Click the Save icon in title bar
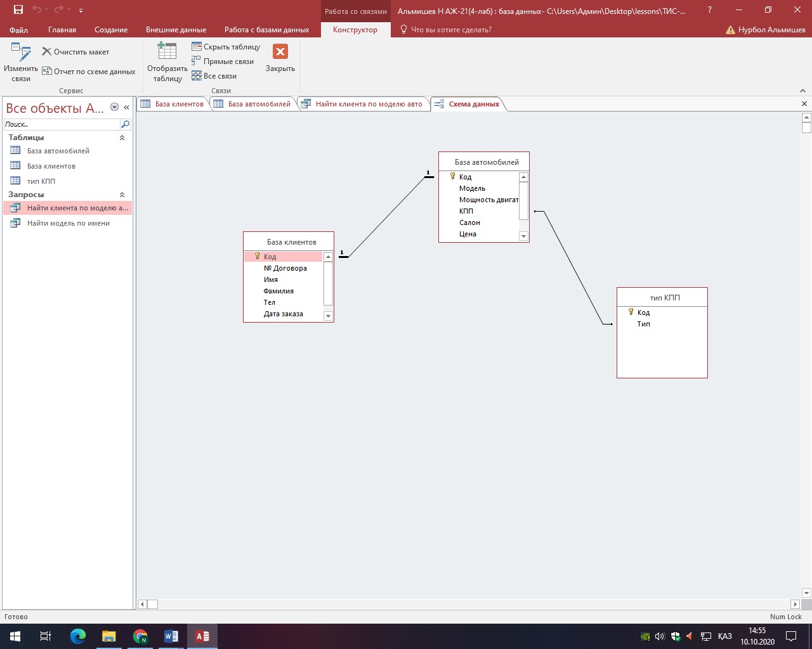The height and width of the screenshot is (649, 812). 18,10
